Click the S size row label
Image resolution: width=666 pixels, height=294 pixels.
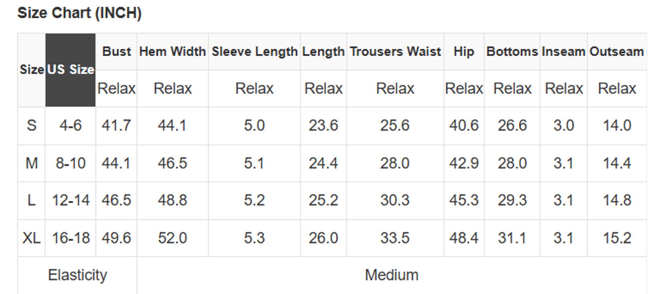pos(31,126)
